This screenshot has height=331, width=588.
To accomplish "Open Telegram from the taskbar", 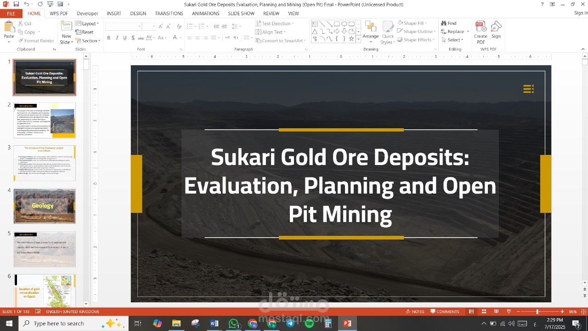I will [290, 324].
